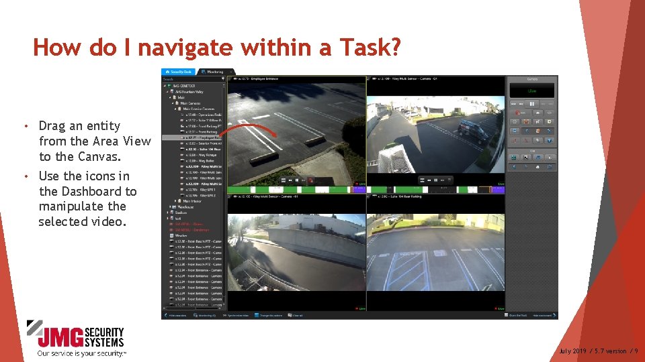The image size is (645, 362).
Task: Open the filter icon beside Search
Action: [x=223, y=79]
